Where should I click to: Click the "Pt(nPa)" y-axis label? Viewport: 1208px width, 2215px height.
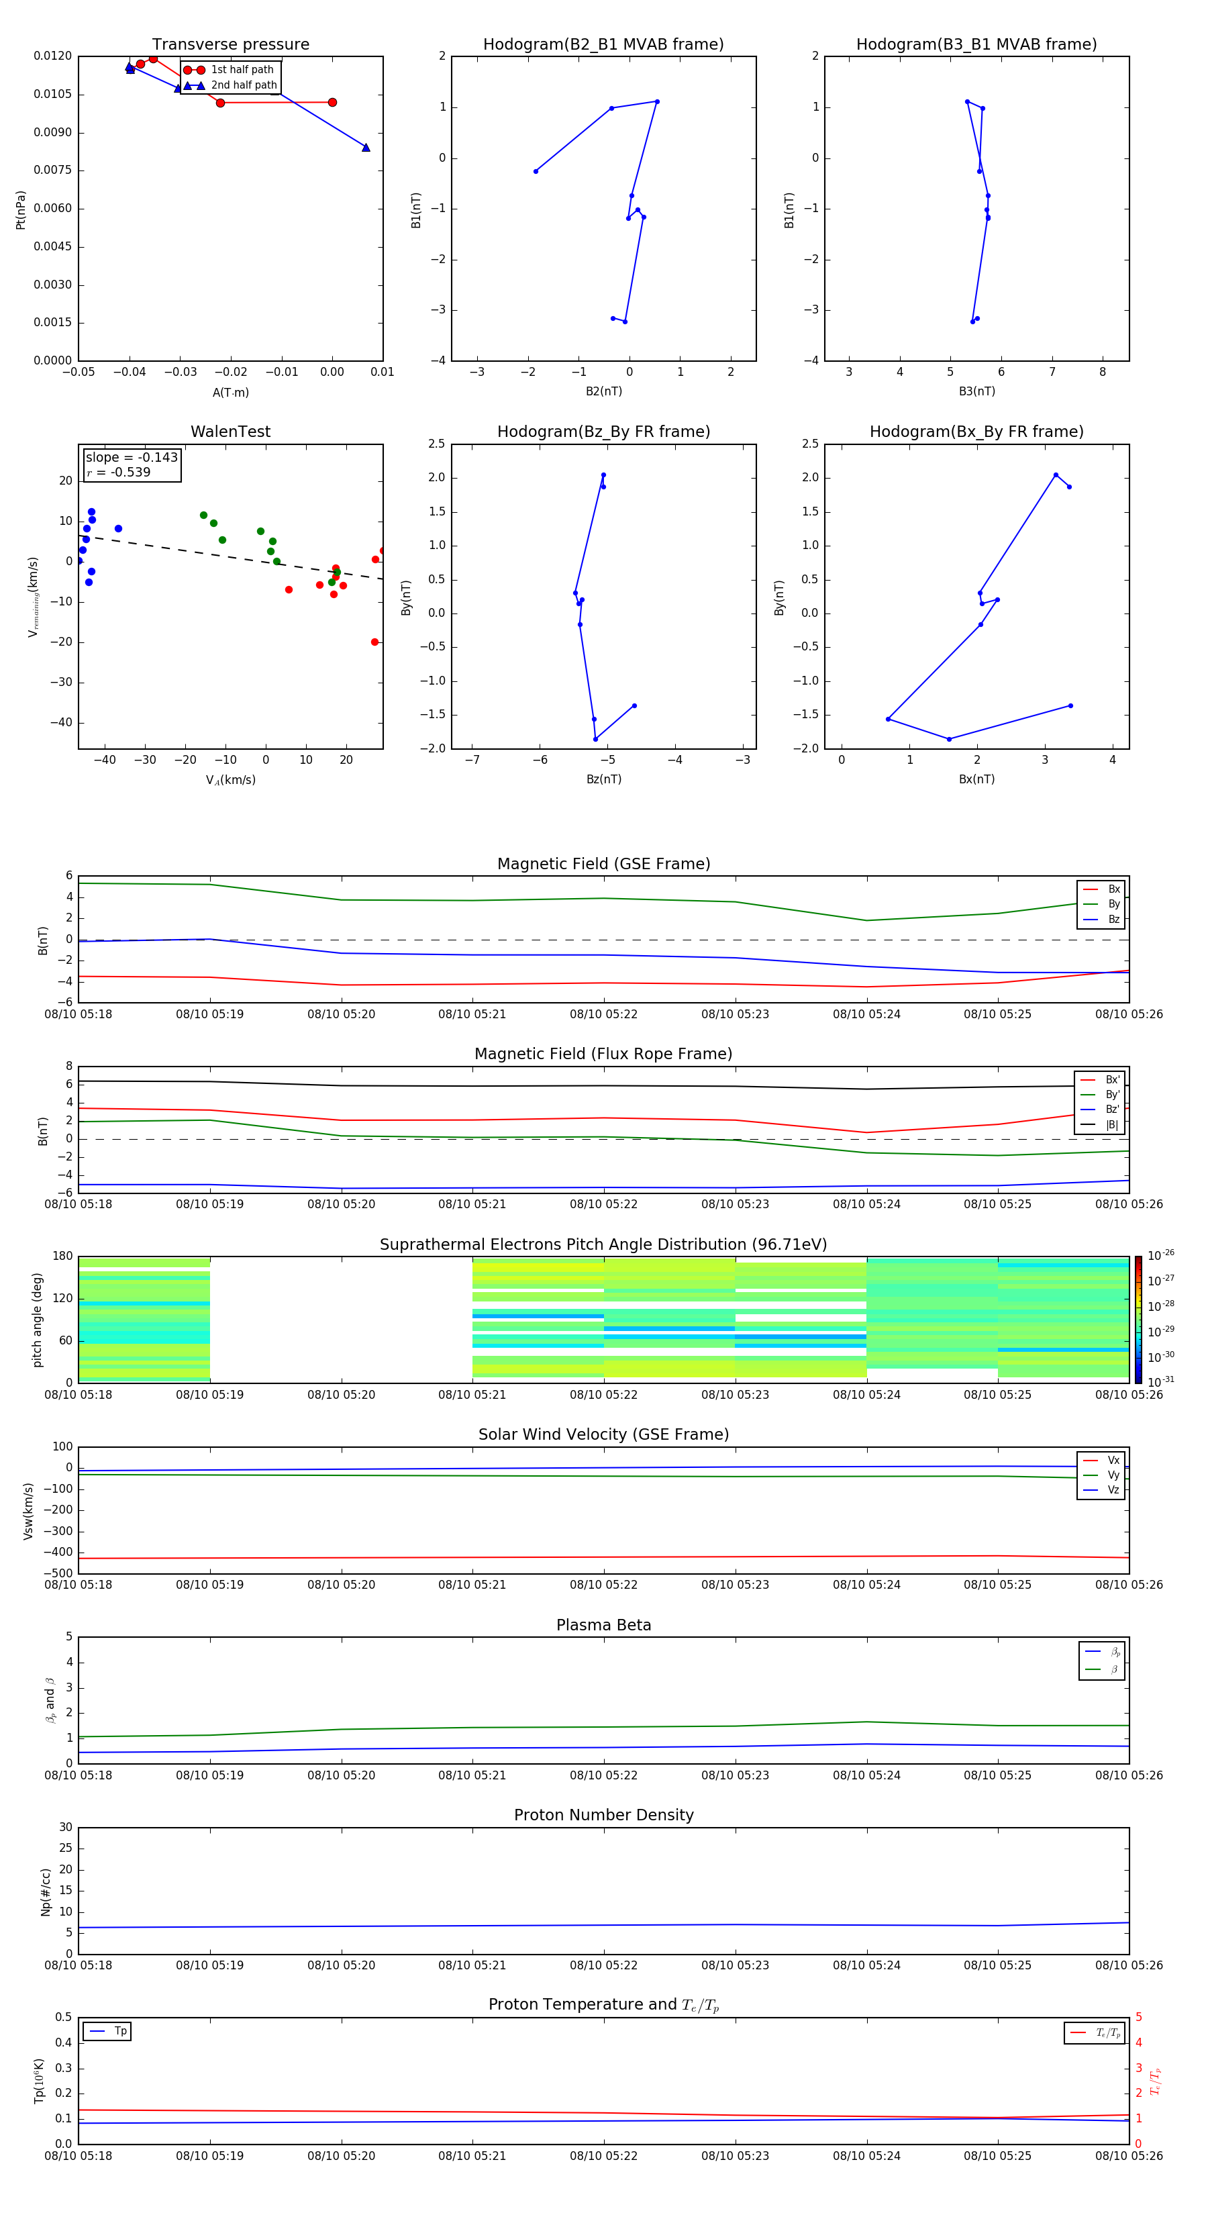tap(21, 209)
